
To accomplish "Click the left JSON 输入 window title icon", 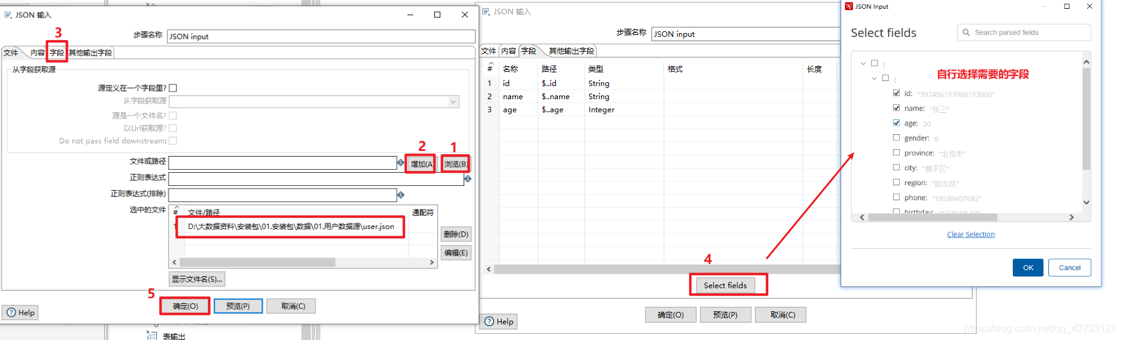I will (x=8, y=15).
